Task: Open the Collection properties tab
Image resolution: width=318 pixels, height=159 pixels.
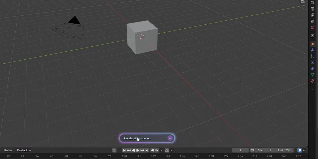Action: click(312, 36)
